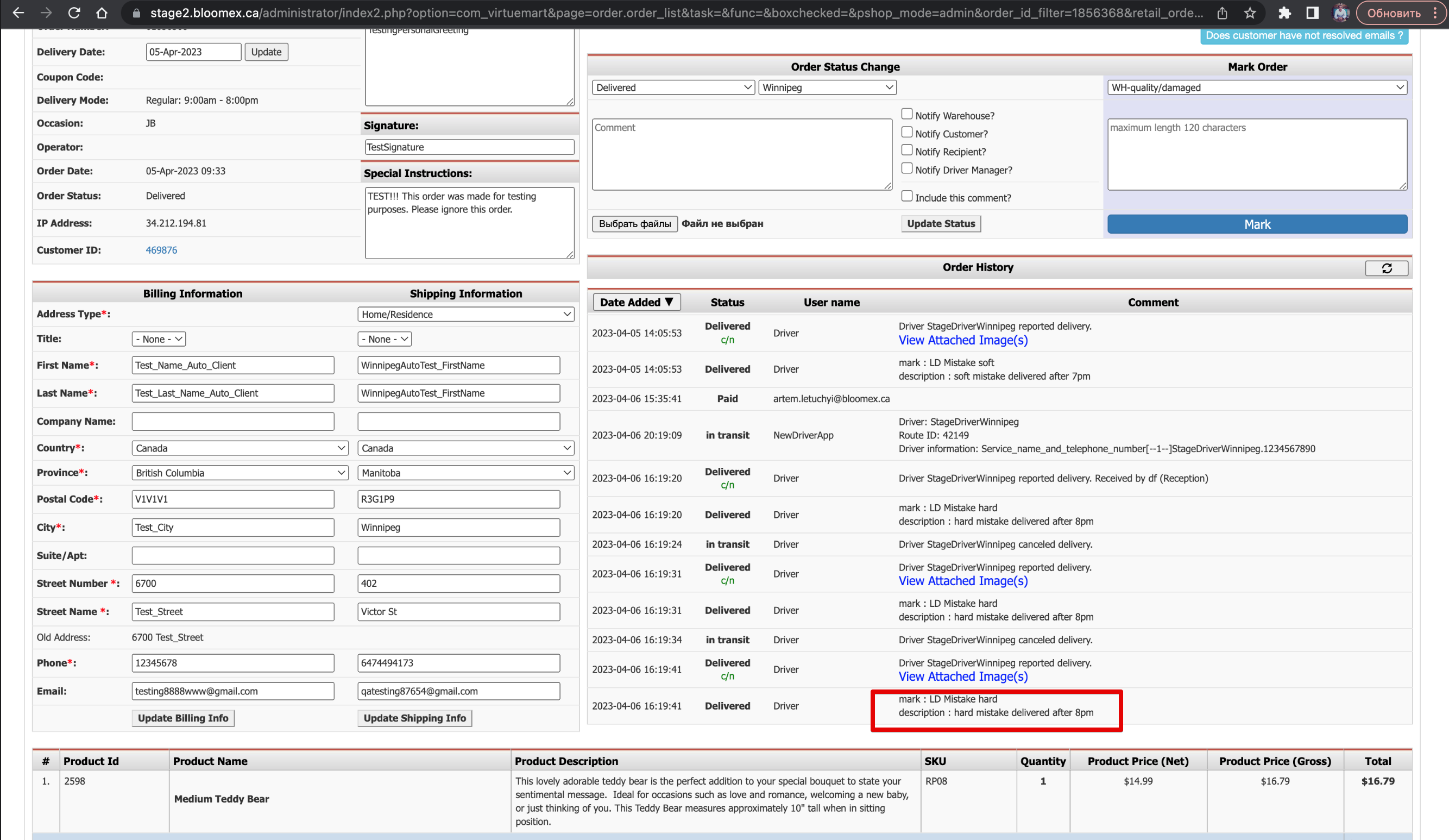Click the shipping Street Name field Victor St

point(459,612)
